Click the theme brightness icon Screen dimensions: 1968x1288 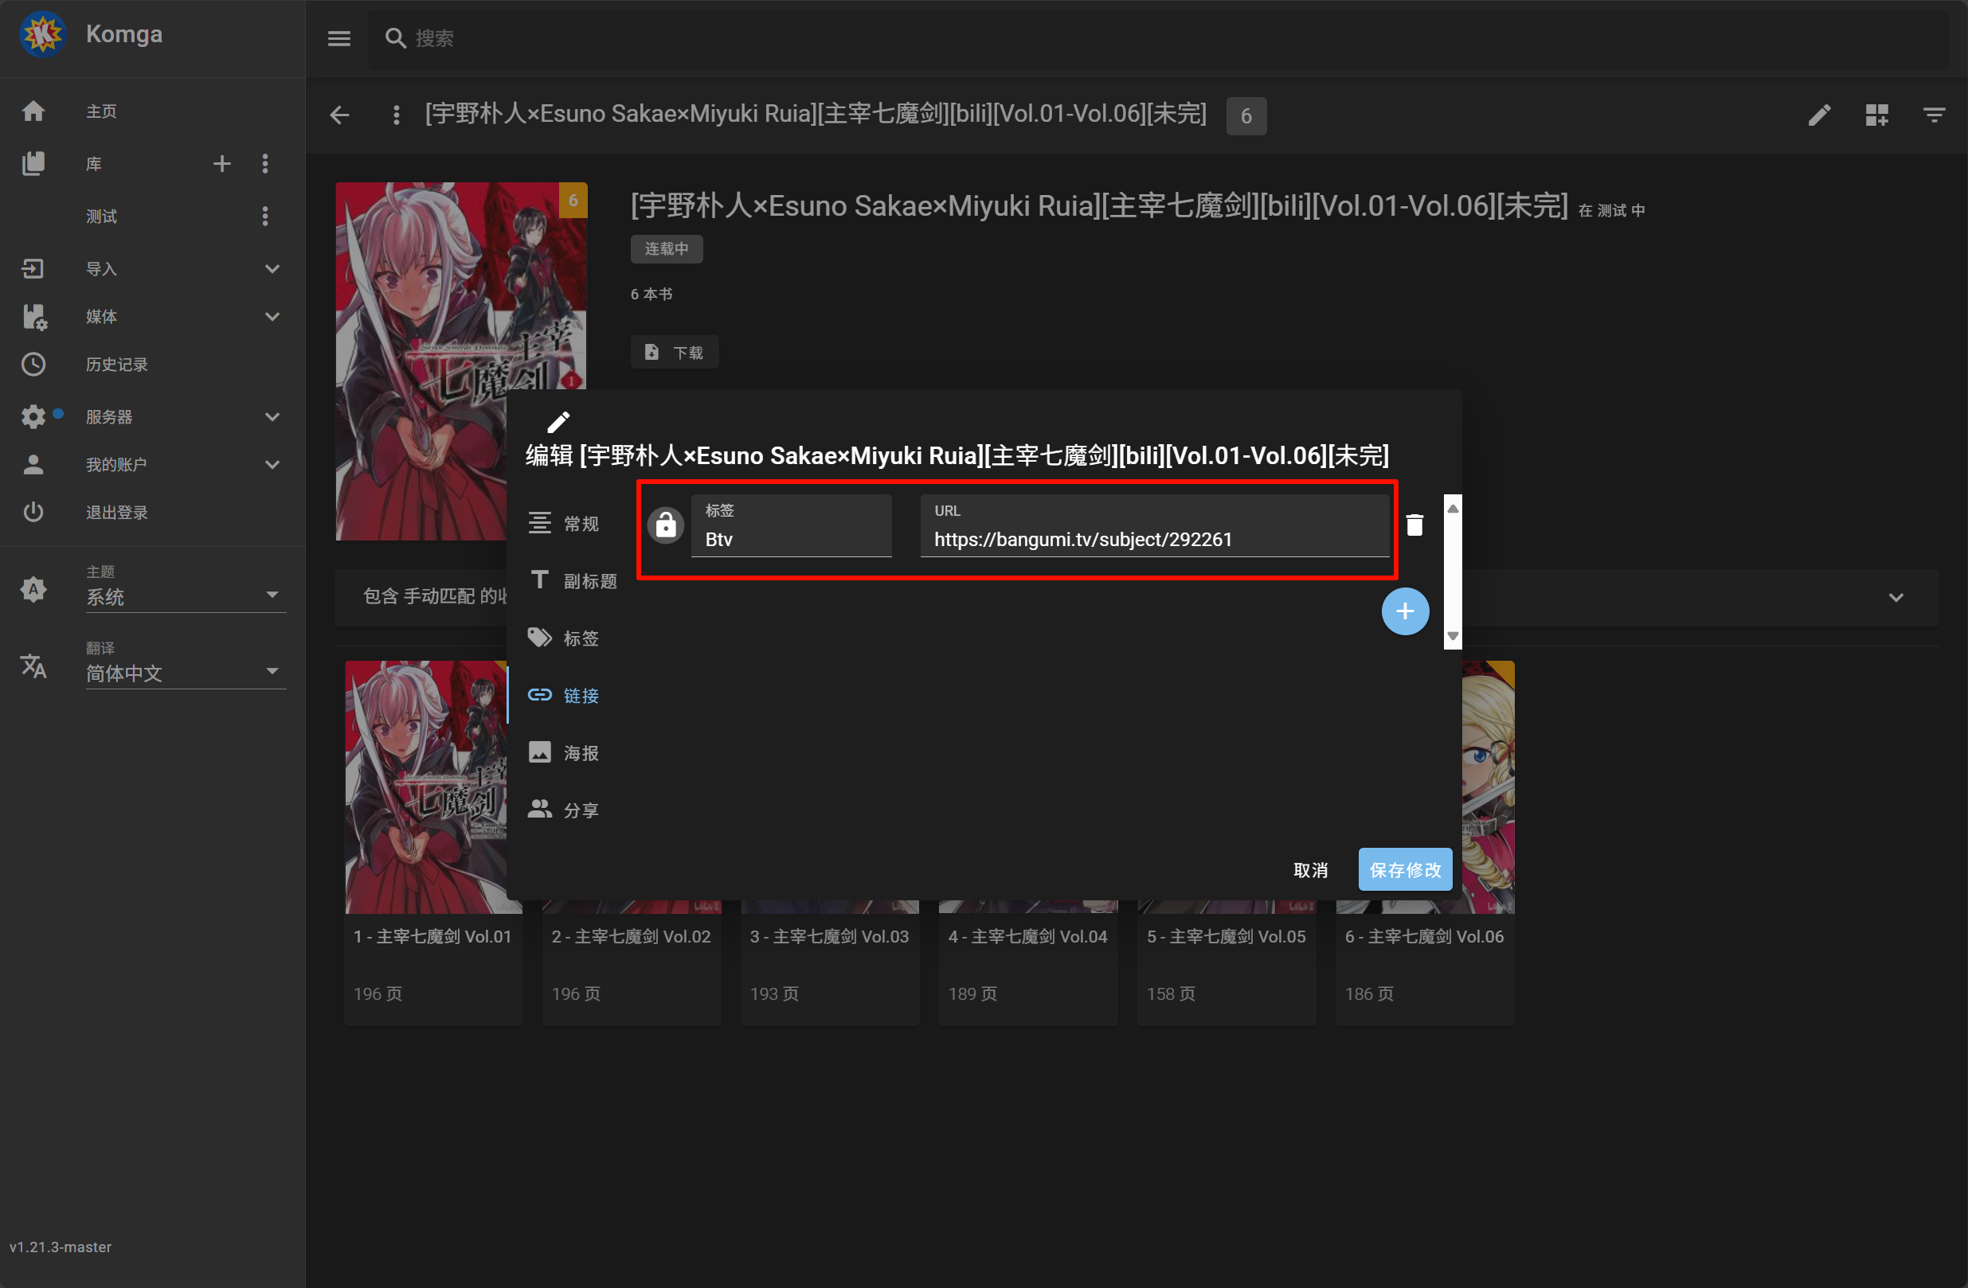[x=33, y=589]
